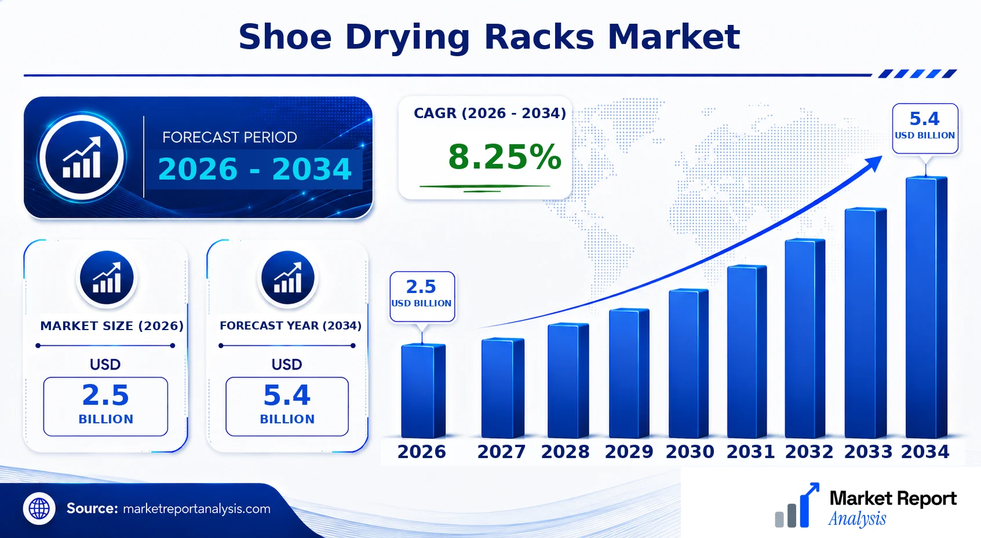Click the 5.4 USD BILLION chart callout
Screen dimensions: 981x538
pos(925,128)
